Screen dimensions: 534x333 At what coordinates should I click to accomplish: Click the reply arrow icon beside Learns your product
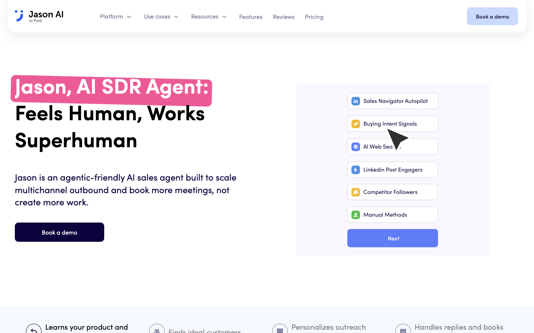34,330
